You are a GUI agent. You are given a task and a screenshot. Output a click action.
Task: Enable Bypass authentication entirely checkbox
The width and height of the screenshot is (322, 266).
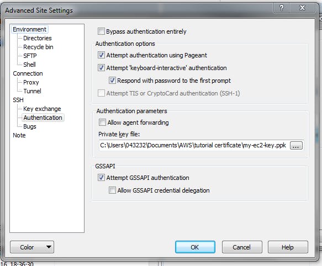pyautogui.click(x=101, y=31)
